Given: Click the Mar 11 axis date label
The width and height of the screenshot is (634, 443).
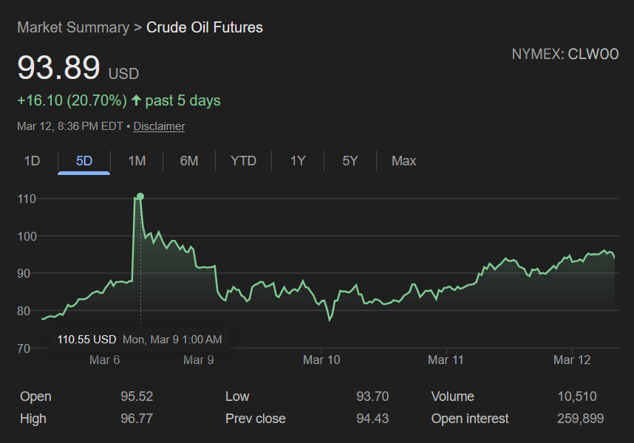Looking at the screenshot, I should point(446,360).
